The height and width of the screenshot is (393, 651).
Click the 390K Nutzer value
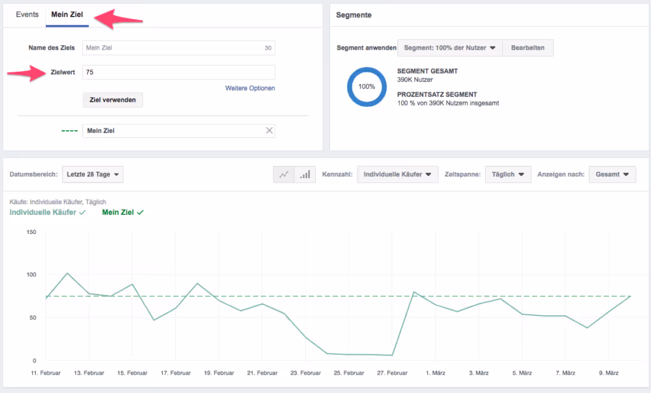pos(415,79)
